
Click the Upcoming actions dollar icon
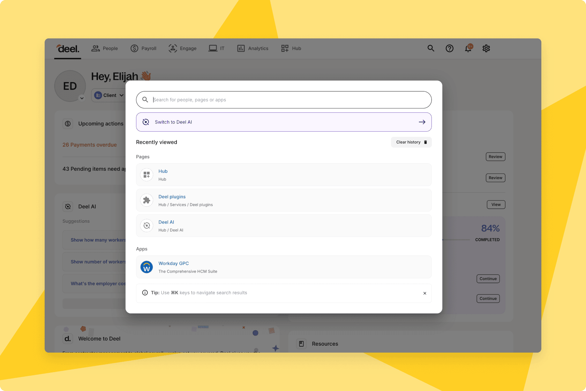(x=68, y=124)
